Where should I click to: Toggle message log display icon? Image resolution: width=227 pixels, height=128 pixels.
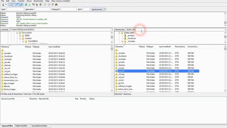click(11, 5)
